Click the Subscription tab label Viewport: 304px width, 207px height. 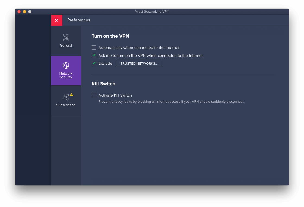tap(66, 105)
